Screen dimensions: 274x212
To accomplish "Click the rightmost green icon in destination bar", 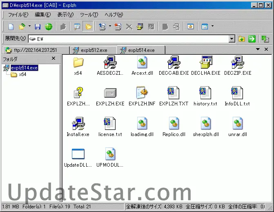I will [265, 39].
